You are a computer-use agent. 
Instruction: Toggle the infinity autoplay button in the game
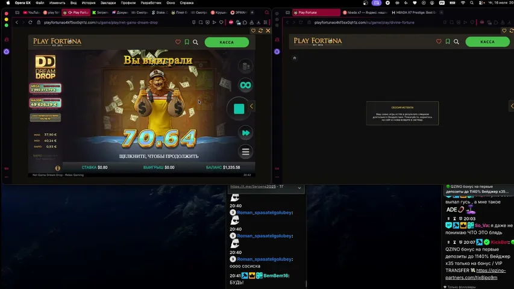point(245,85)
